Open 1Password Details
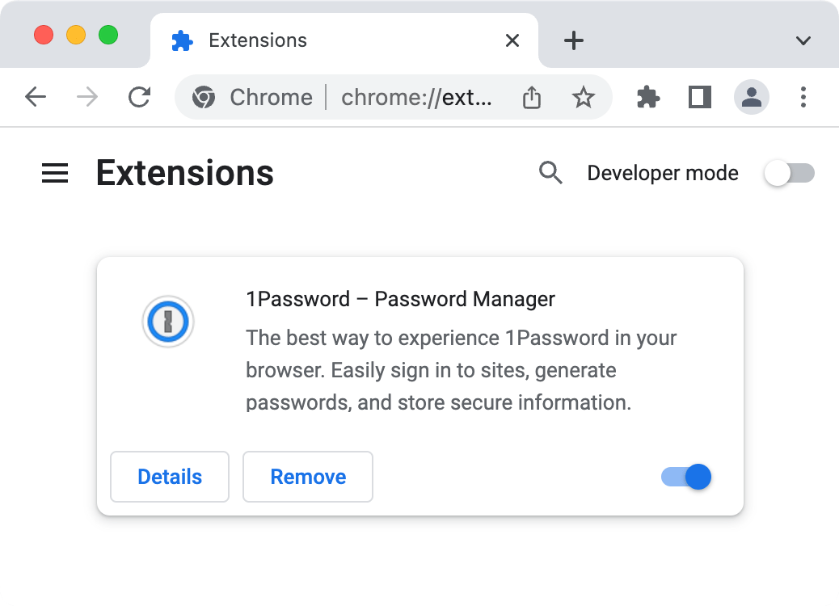The height and width of the screenshot is (606, 839). pyautogui.click(x=170, y=477)
